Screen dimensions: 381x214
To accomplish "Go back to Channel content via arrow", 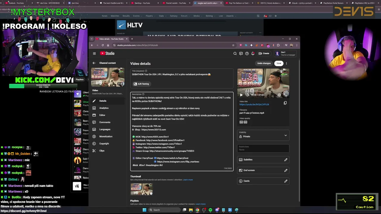I will pyautogui.click(x=94, y=63).
